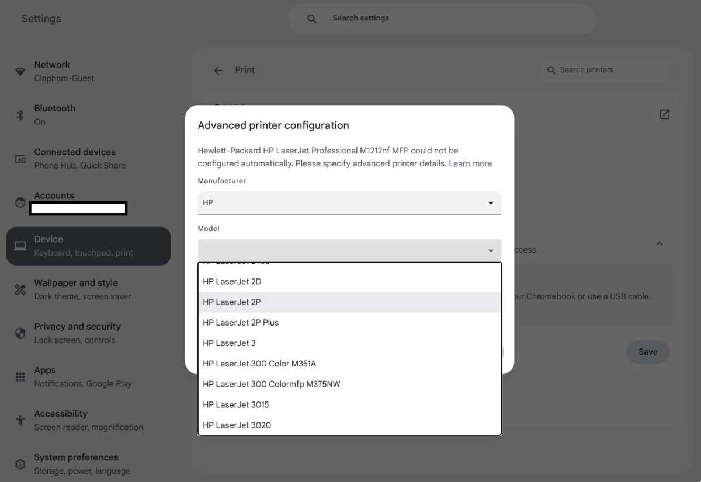This screenshot has height=482, width=701.
Task: Click the Accessibility person icon
Action: click(20, 420)
